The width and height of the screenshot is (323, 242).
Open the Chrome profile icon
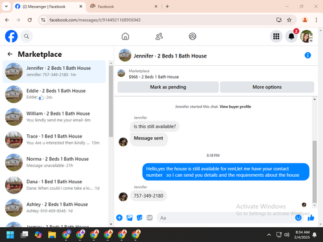305,20
